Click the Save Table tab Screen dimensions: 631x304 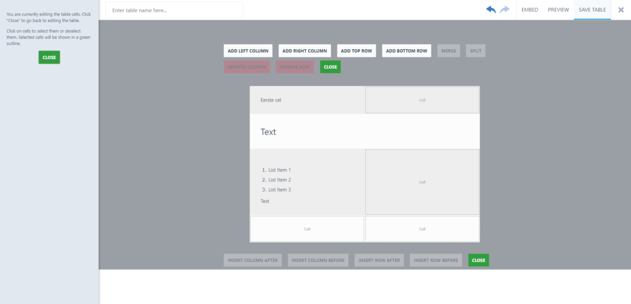[592, 10]
